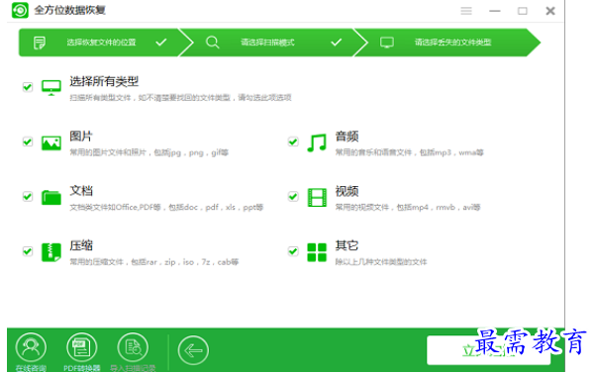Viewport: 595px width, 373px height.
Task: Uncheck the 音频 file type checkbox
Action: tap(293, 141)
